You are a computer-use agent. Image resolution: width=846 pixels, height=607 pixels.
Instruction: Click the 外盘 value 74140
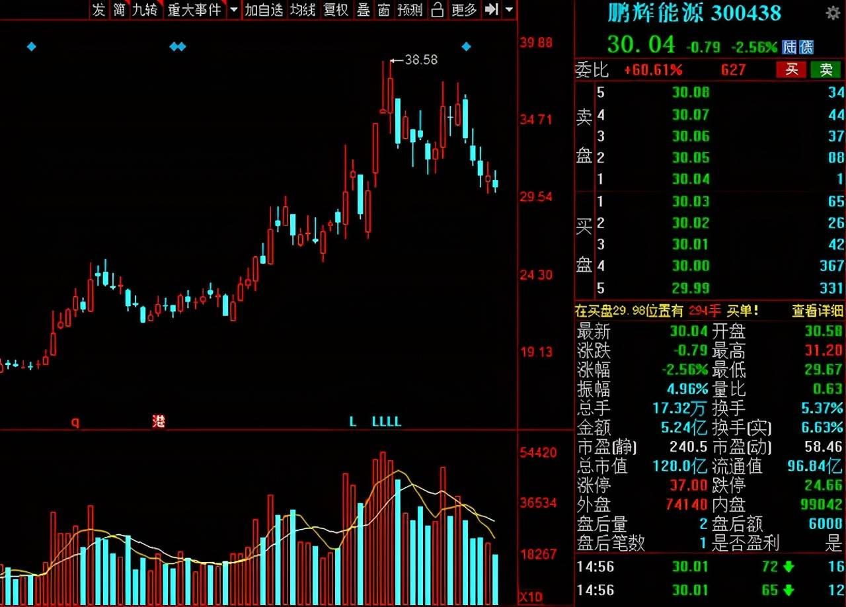(x=688, y=505)
